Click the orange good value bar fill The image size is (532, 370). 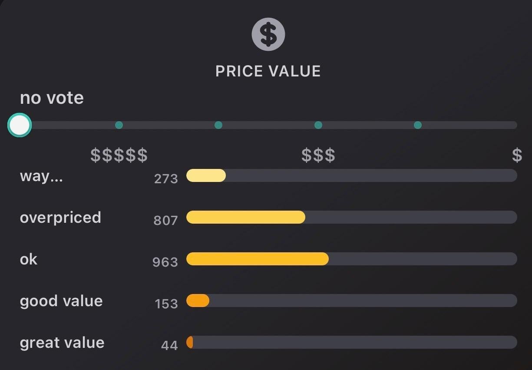[x=198, y=301]
